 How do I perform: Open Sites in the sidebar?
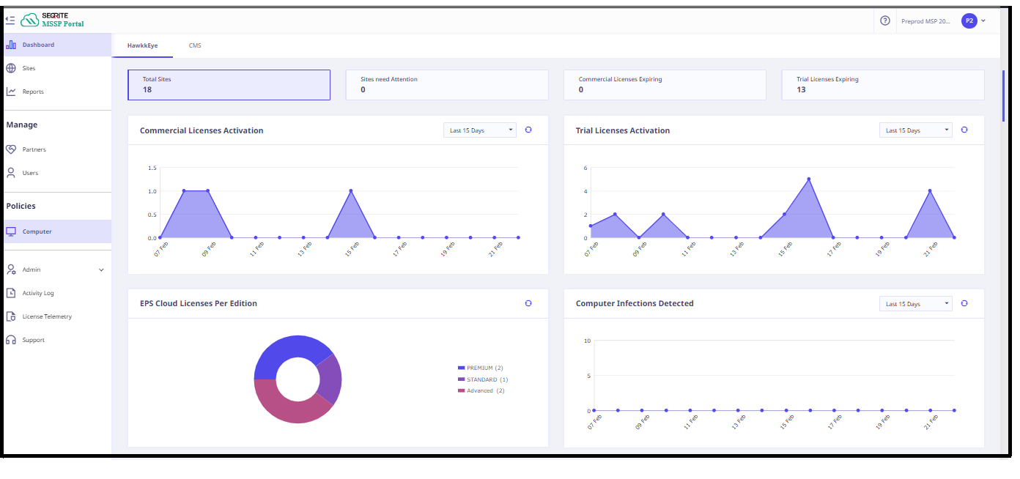click(x=56, y=68)
